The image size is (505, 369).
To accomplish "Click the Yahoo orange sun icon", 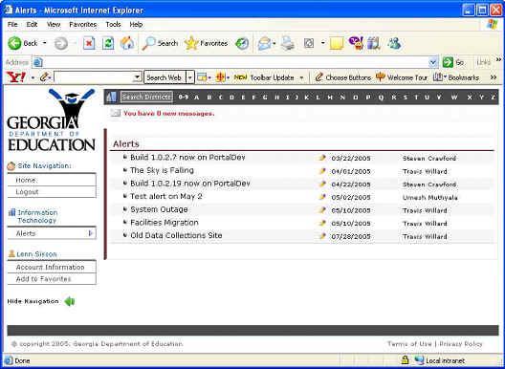I will [x=220, y=77].
